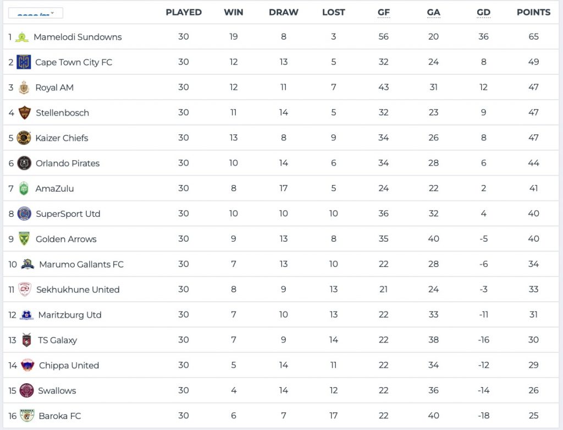Viewport: 563px width, 430px height.
Task: Open the season selector dropdown
Action: click(x=35, y=13)
